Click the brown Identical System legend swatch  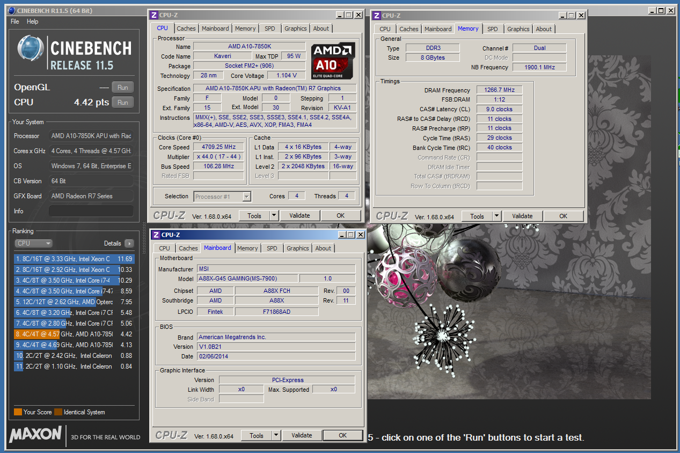[x=58, y=412]
